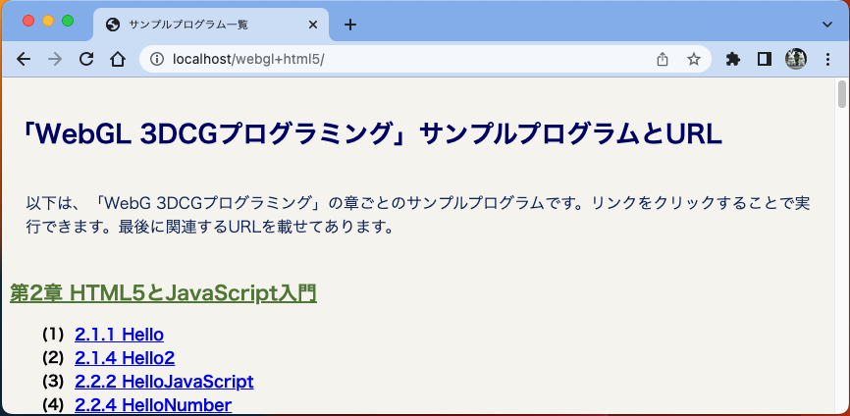Expand the tab search chevron
The height and width of the screenshot is (416, 850).
point(826,24)
